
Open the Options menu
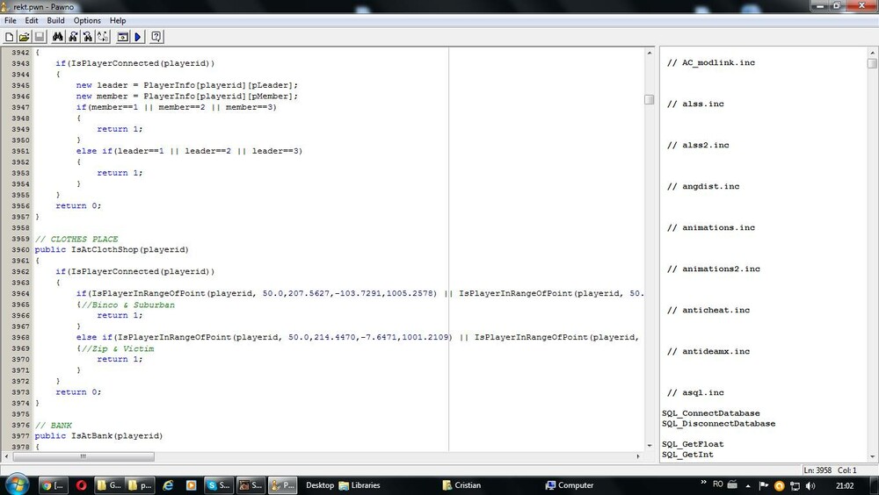pos(87,20)
